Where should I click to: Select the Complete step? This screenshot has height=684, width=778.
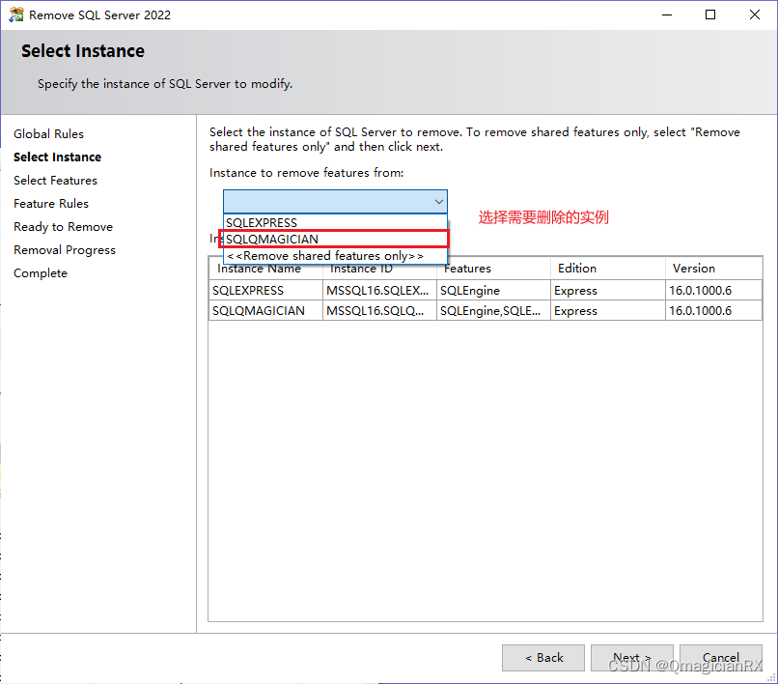point(41,273)
